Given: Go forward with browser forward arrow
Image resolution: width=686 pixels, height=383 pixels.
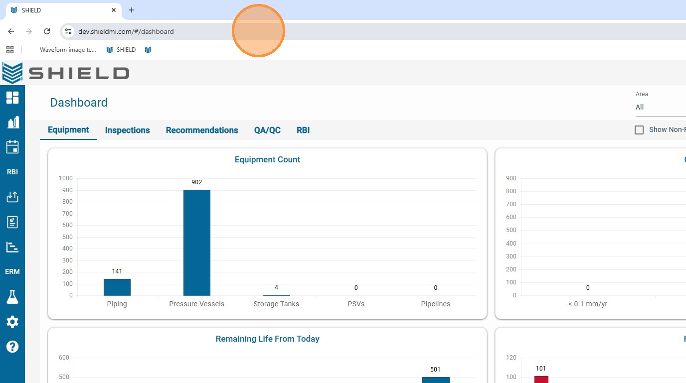Looking at the screenshot, I should coord(29,31).
